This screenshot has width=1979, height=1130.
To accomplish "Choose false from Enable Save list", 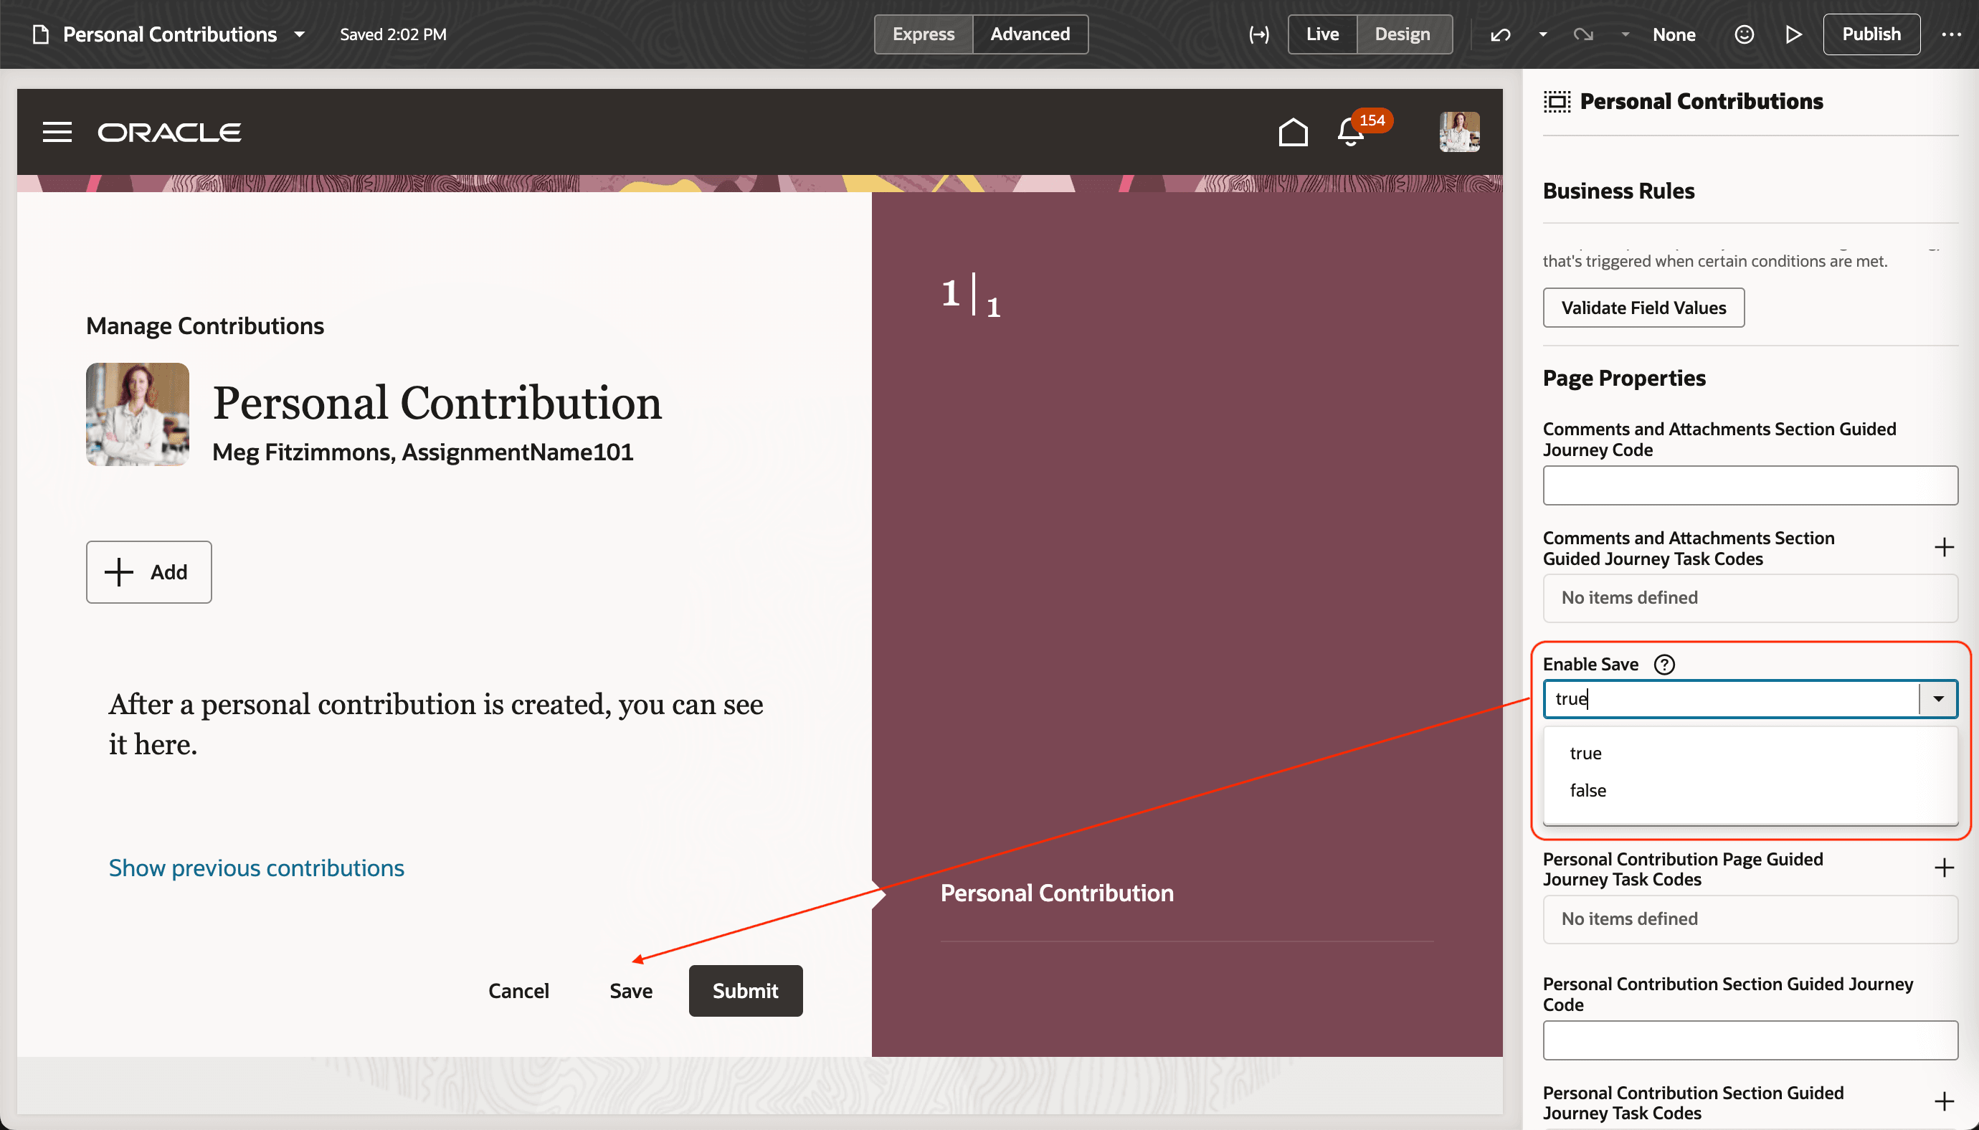I will [1587, 790].
